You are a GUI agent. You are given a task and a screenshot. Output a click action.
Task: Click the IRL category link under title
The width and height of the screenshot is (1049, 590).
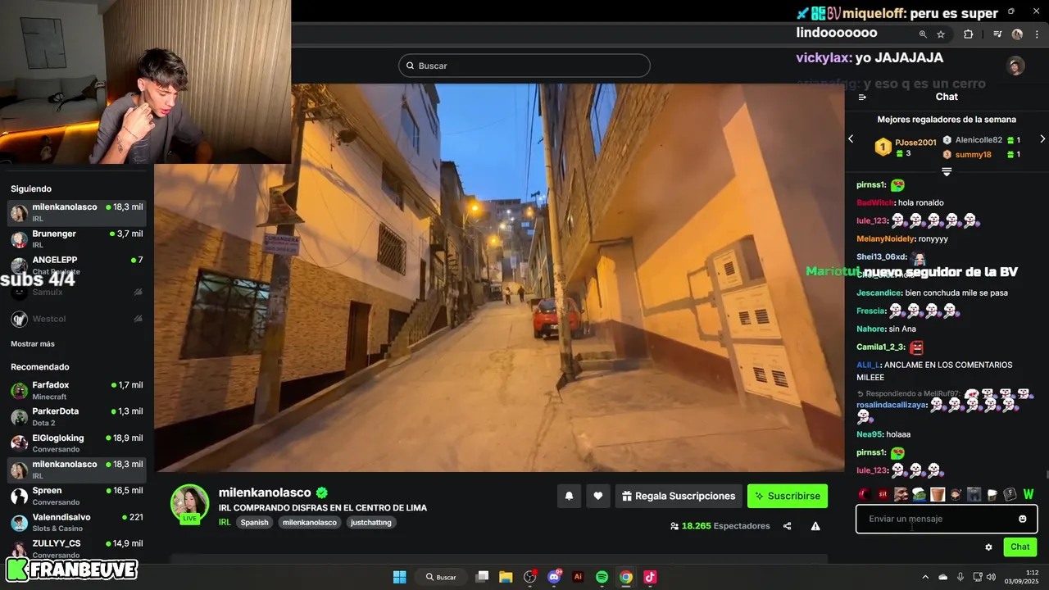tap(225, 522)
